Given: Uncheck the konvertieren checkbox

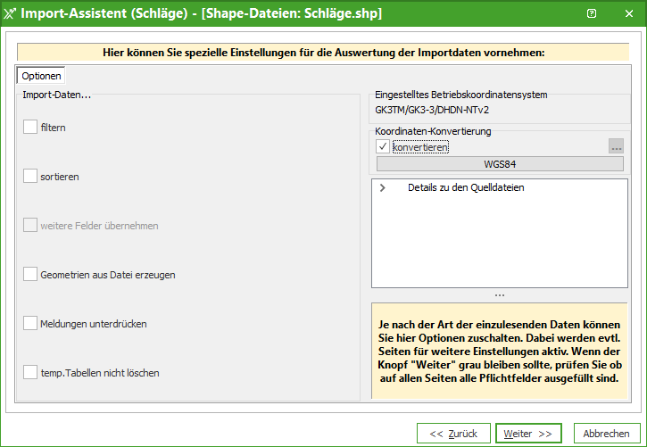Looking at the screenshot, I should point(383,146).
